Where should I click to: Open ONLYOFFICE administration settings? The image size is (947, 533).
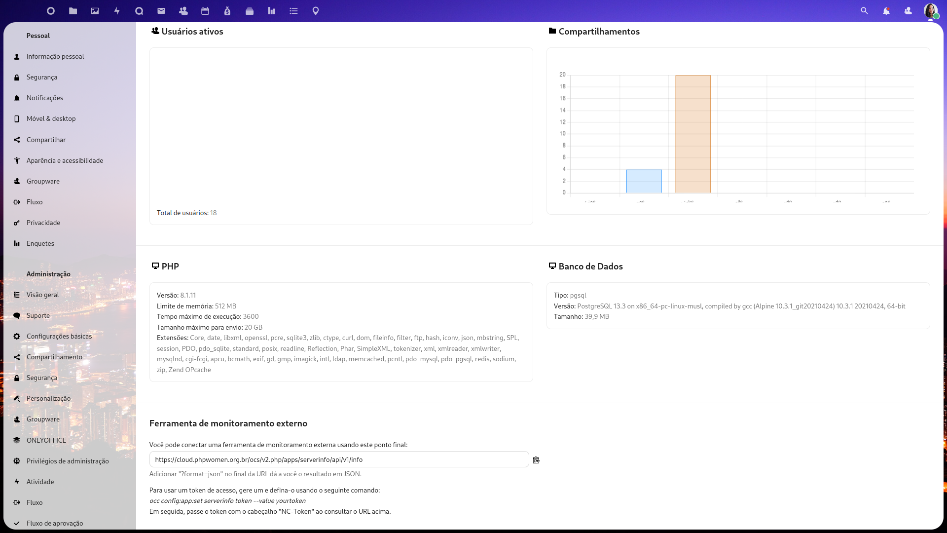coord(46,440)
